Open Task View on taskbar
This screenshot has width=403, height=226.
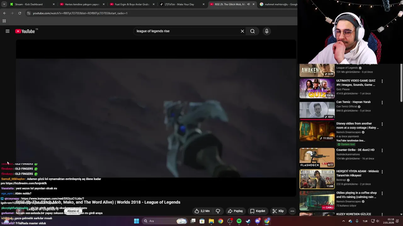193,221
